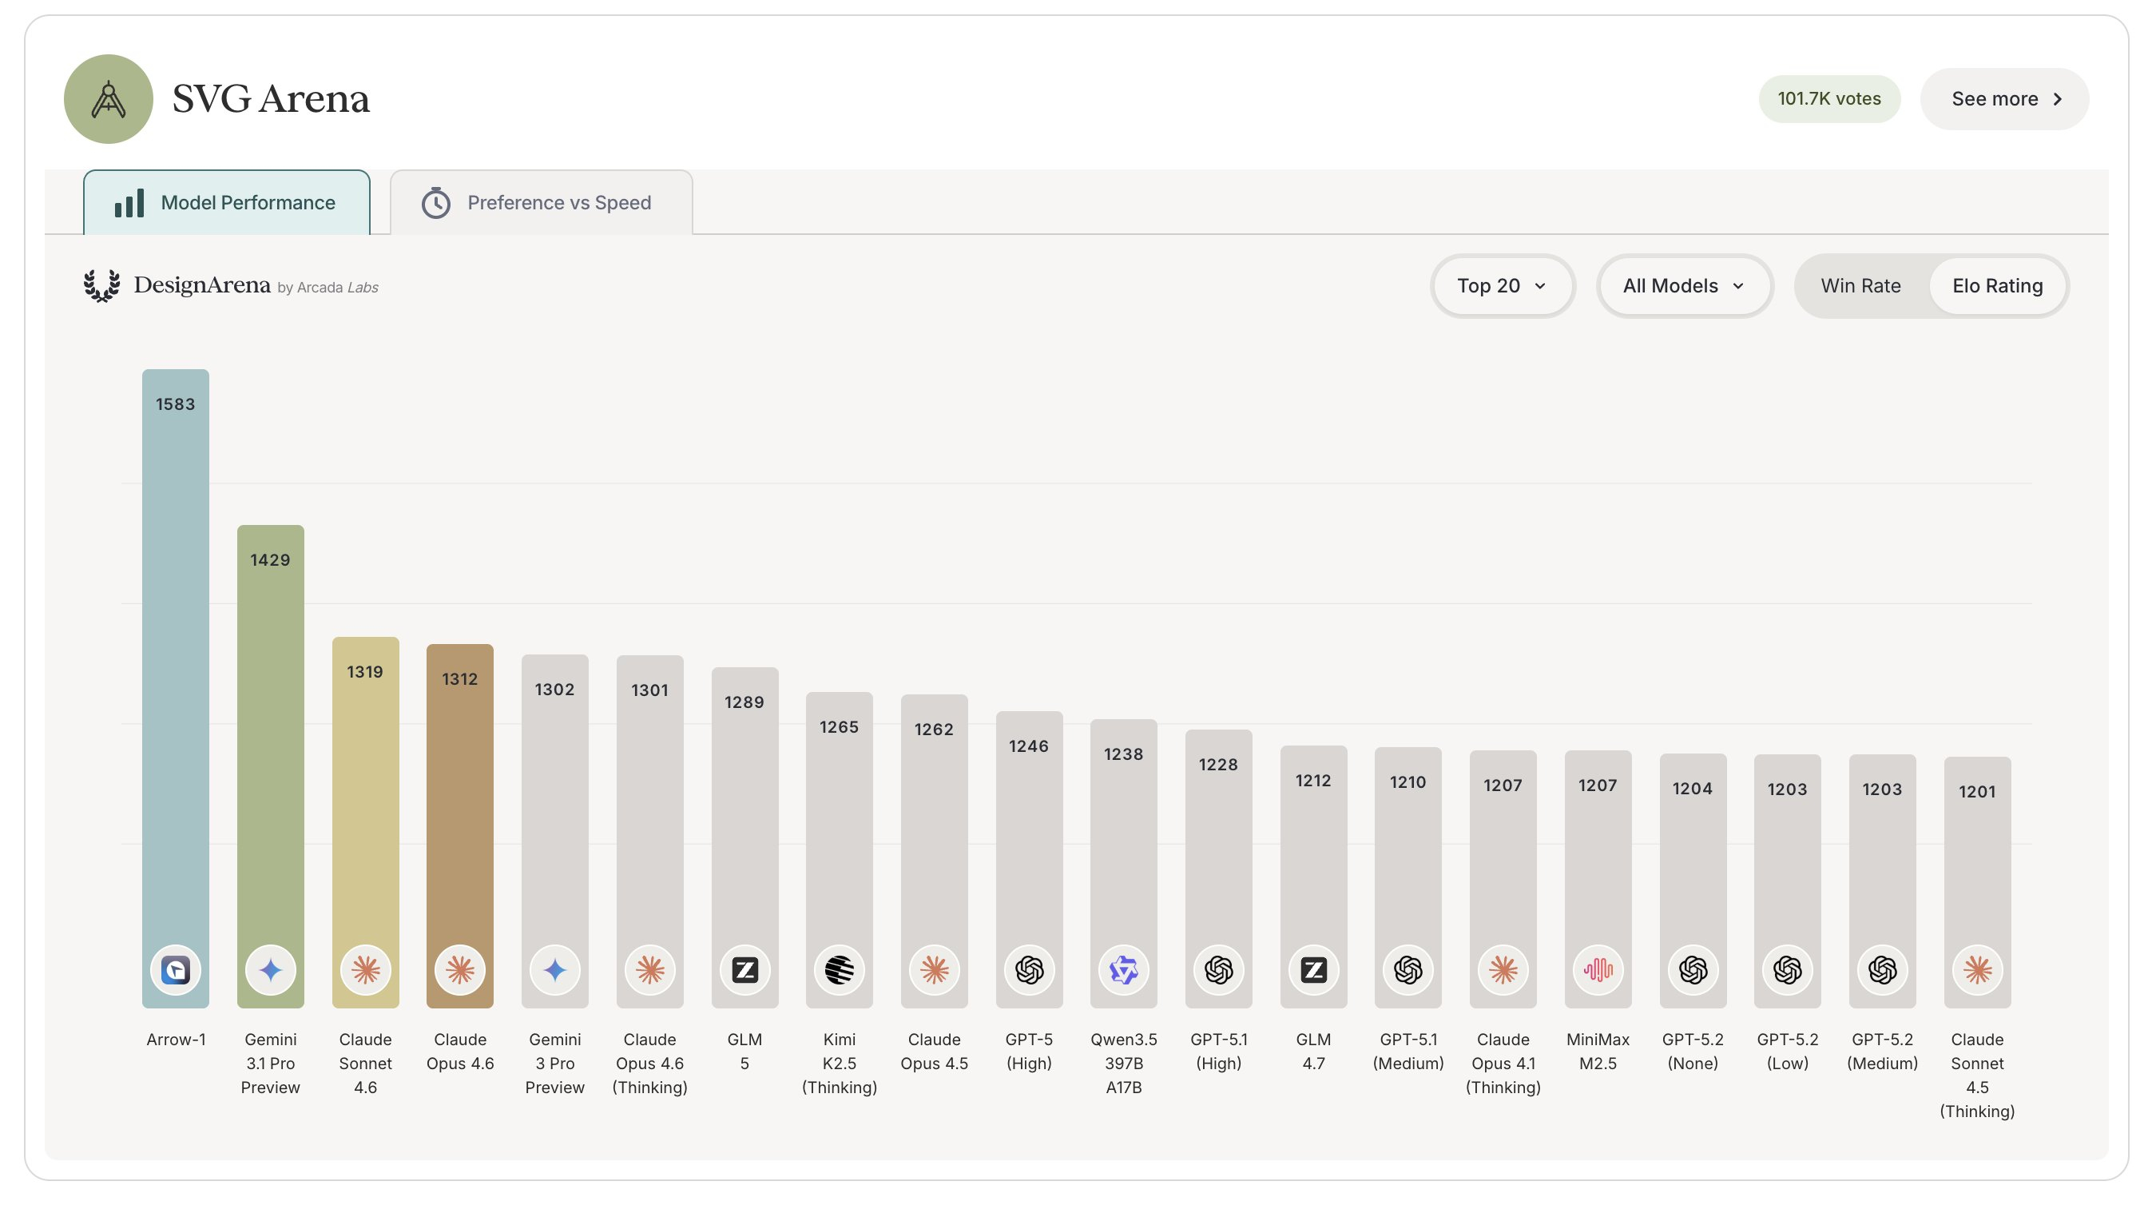Viewport: 2152px width, 1205px height.
Task: Switch metric to Win Rate
Action: coord(1860,286)
